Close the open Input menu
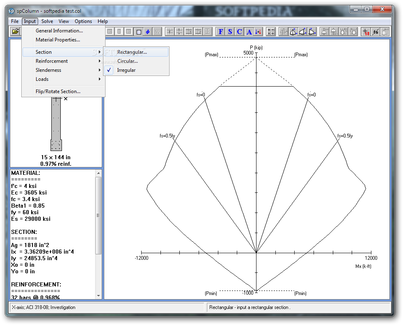403x325 pixels. pyautogui.click(x=30, y=21)
